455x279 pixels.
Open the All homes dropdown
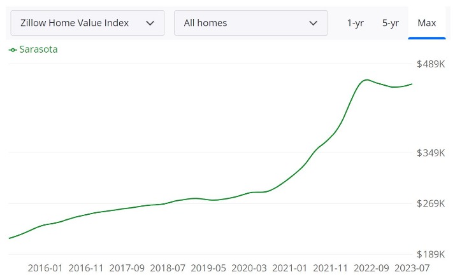tap(251, 23)
